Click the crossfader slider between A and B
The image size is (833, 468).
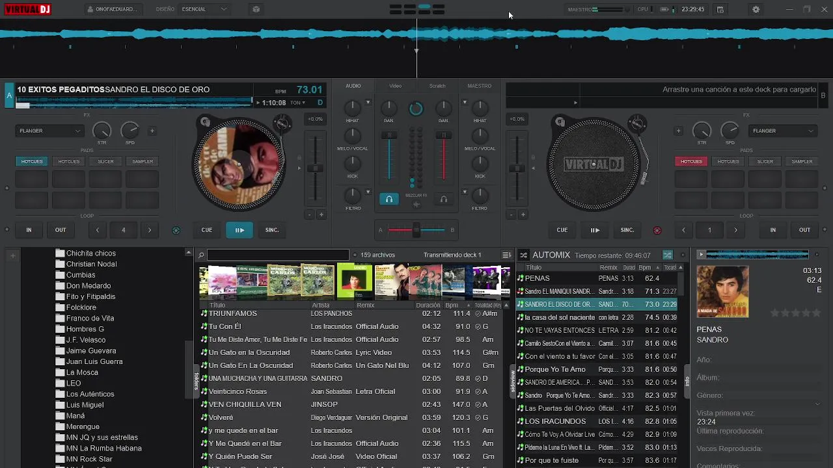point(416,229)
